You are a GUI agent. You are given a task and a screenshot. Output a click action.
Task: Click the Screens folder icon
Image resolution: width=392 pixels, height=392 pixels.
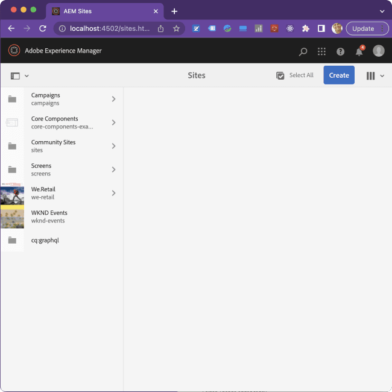tap(12, 169)
